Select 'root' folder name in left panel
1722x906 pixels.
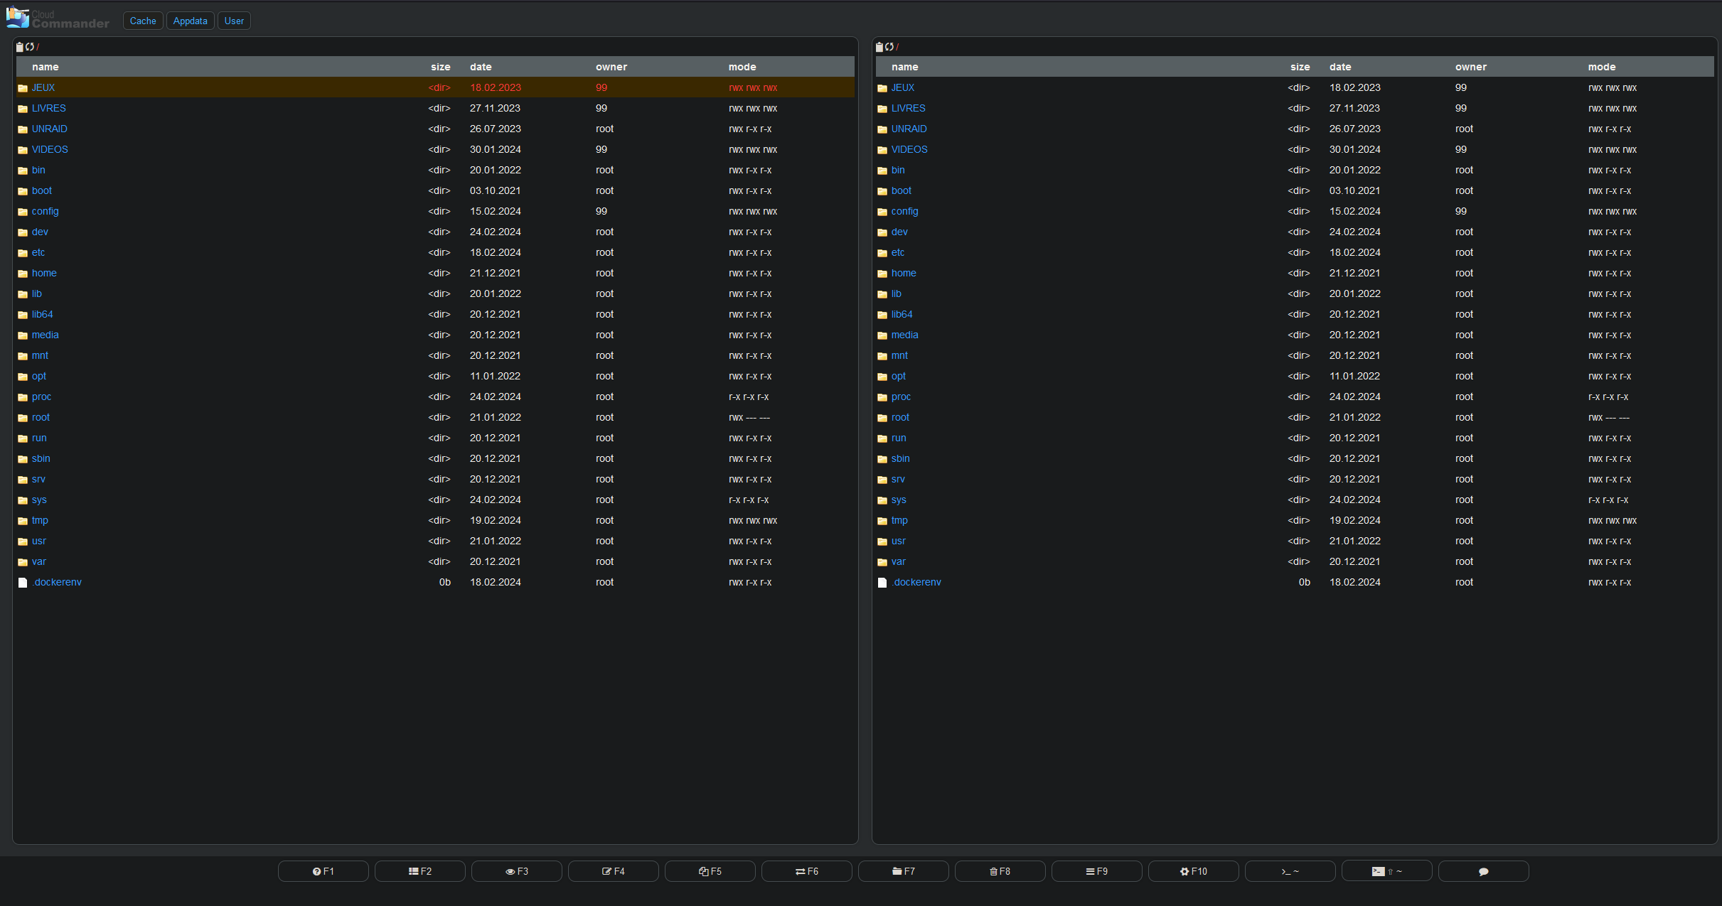(x=41, y=417)
